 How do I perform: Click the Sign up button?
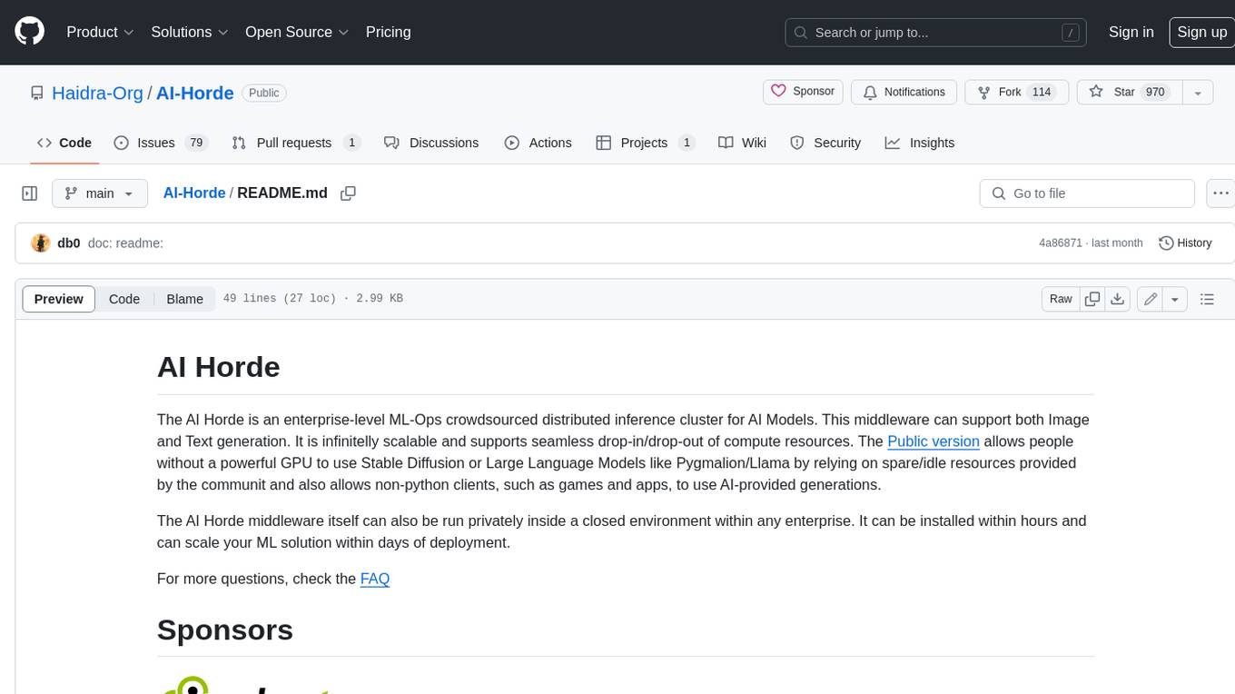tap(1201, 32)
